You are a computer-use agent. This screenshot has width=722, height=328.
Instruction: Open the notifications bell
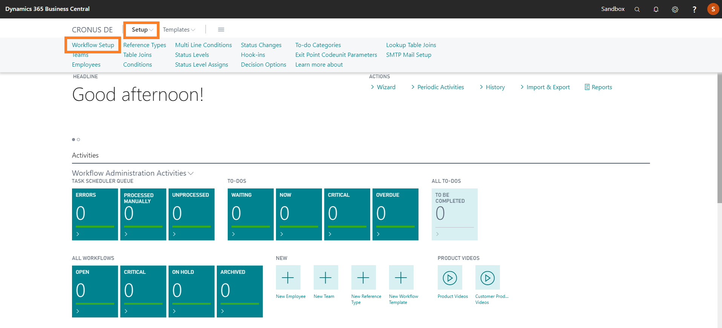pos(656,9)
